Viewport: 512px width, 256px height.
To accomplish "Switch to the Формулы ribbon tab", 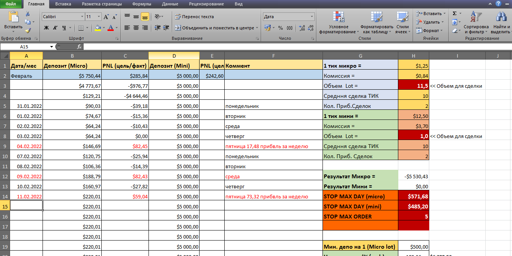I will (x=142, y=4).
